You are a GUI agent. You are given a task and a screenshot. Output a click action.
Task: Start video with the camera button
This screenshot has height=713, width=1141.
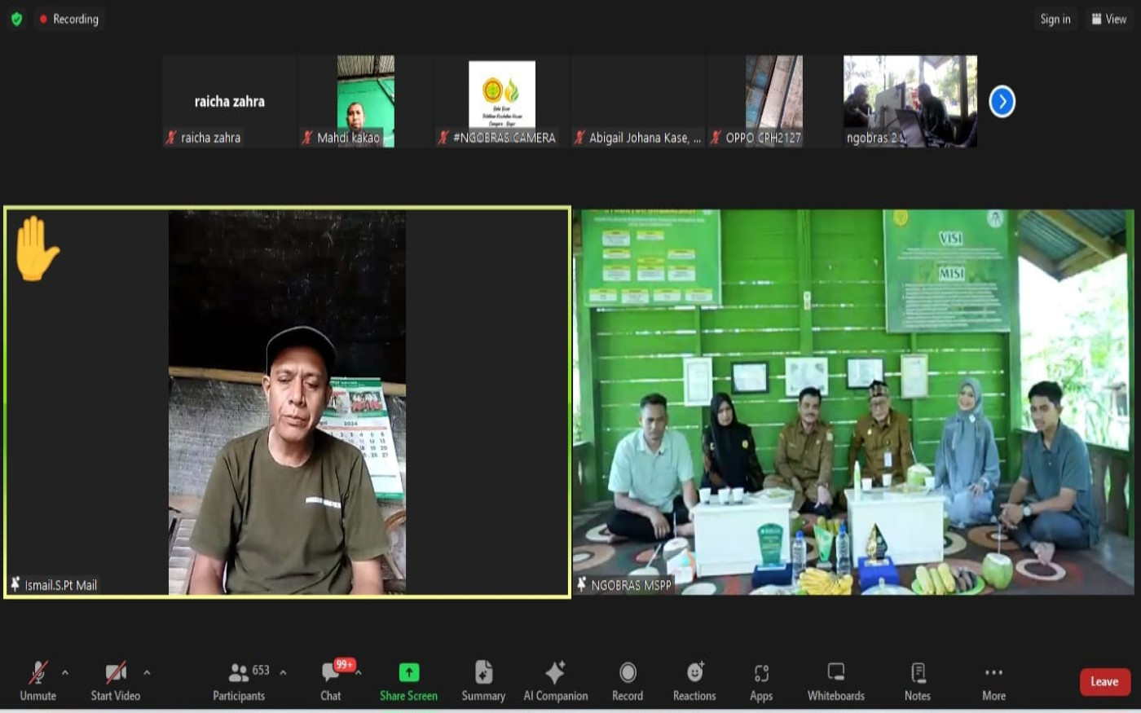point(115,681)
